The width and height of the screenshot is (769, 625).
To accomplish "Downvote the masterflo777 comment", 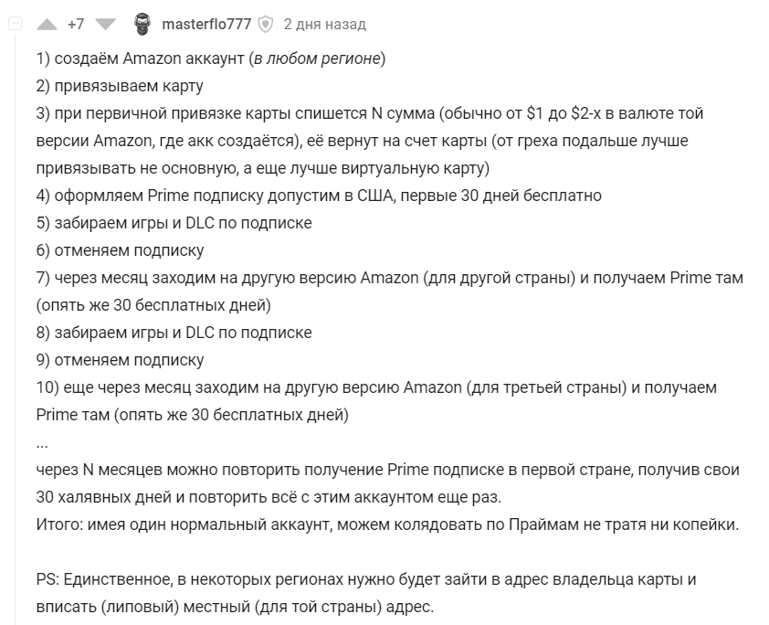I will [105, 24].
